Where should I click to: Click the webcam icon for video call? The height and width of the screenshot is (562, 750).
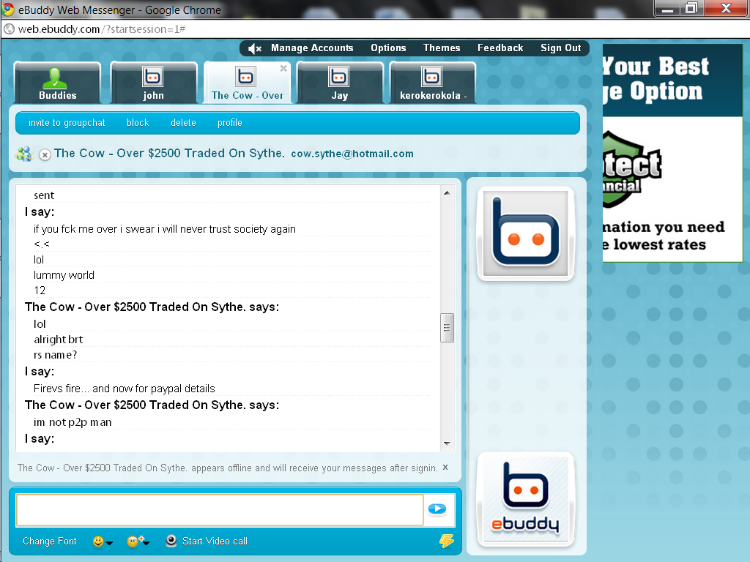pos(171,541)
